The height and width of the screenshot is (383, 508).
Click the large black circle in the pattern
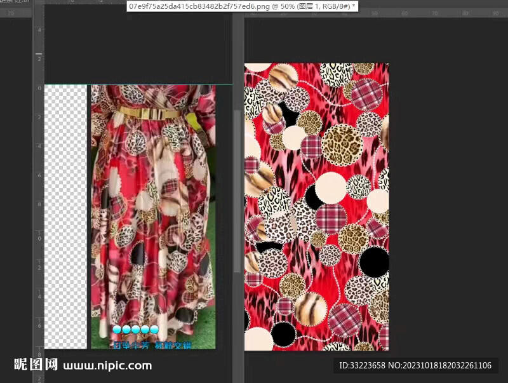375,262
